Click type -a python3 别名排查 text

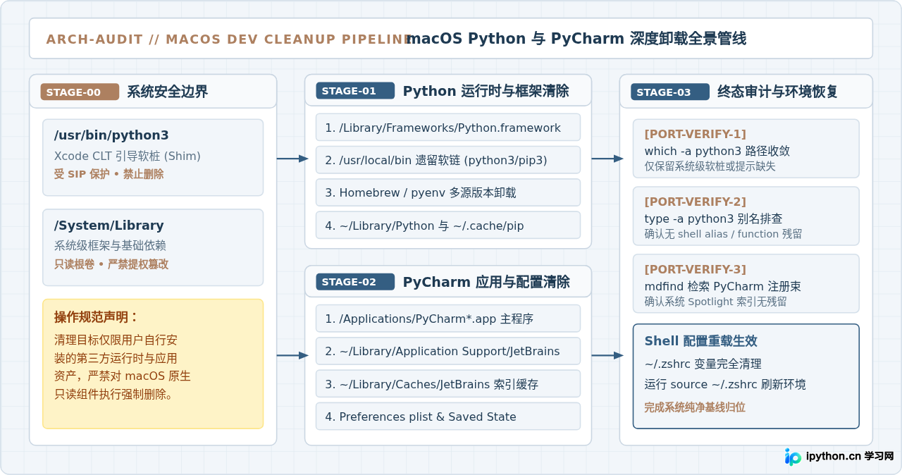tap(714, 218)
